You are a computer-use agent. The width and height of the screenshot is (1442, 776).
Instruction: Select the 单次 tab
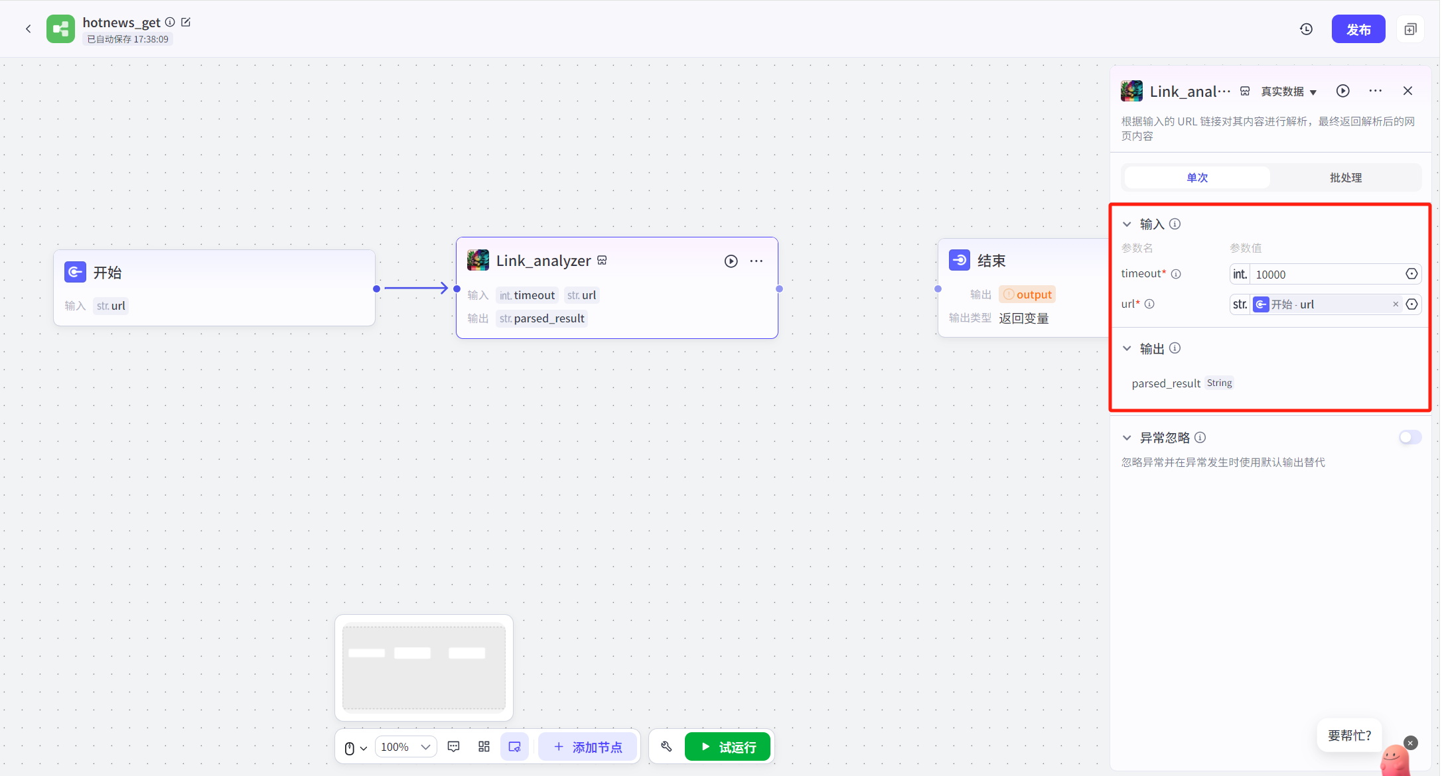(1197, 178)
